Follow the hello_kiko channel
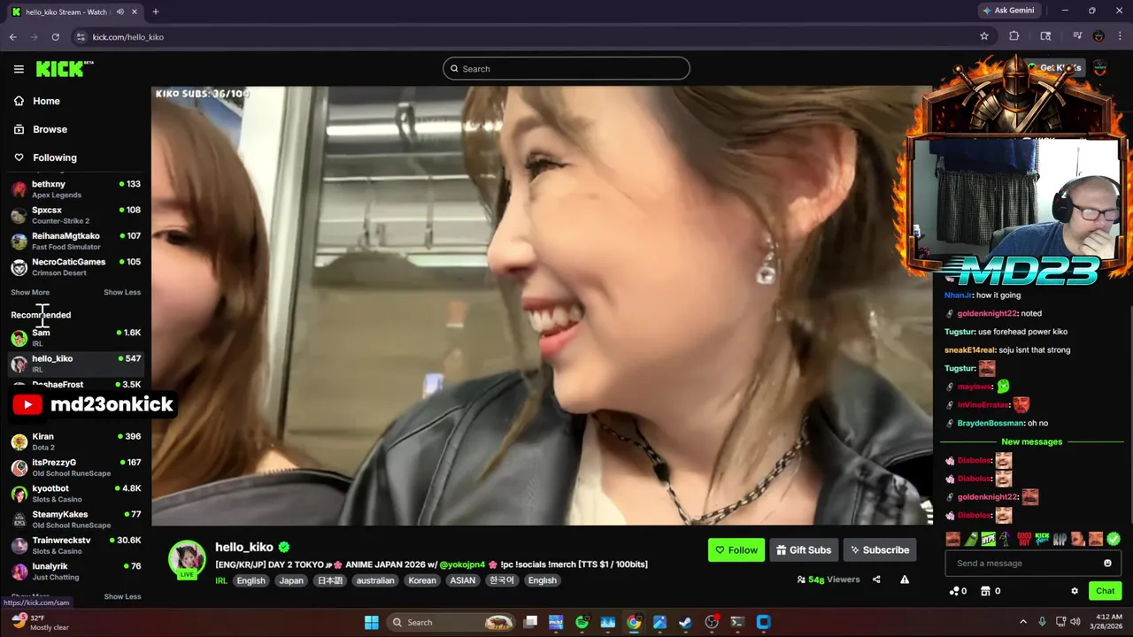The width and height of the screenshot is (1133, 637). 736,550
